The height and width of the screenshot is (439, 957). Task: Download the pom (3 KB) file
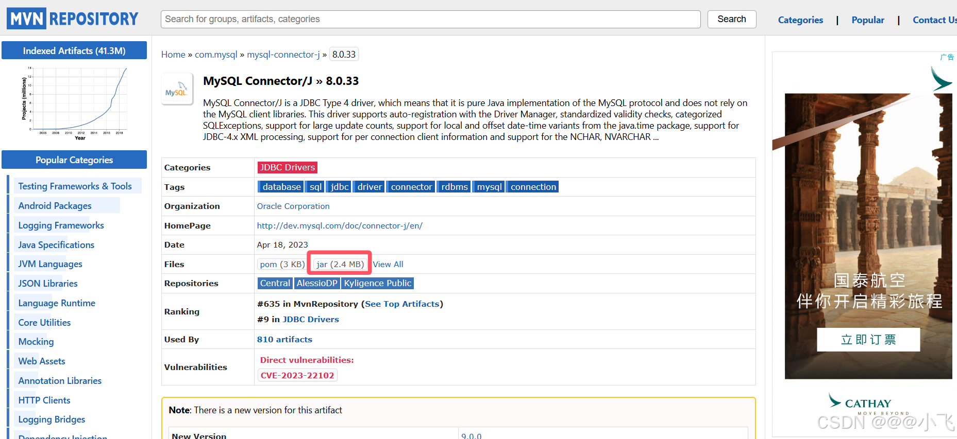(282, 264)
